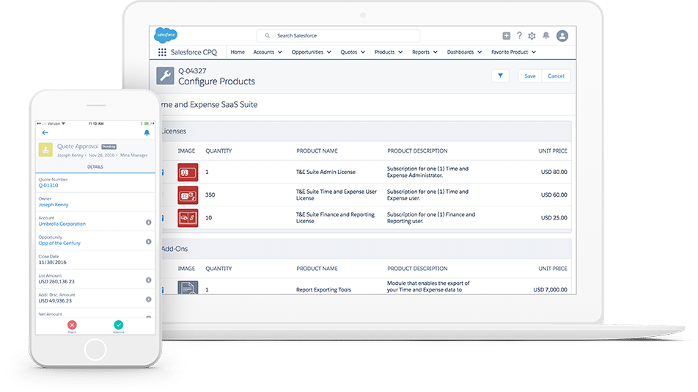Tap the red Reject button on phone
This screenshot has height=392, width=698.
(x=72, y=324)
